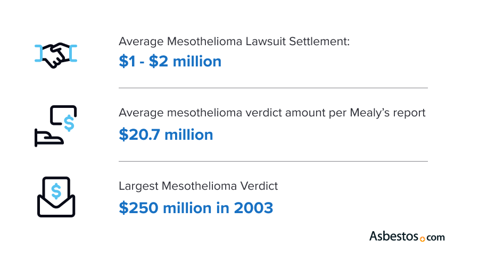Image resolution: width=479 pixels, height=253 pixels.
Task: Click the word "Asbestos" in the logo
Action: click(394, 236)
